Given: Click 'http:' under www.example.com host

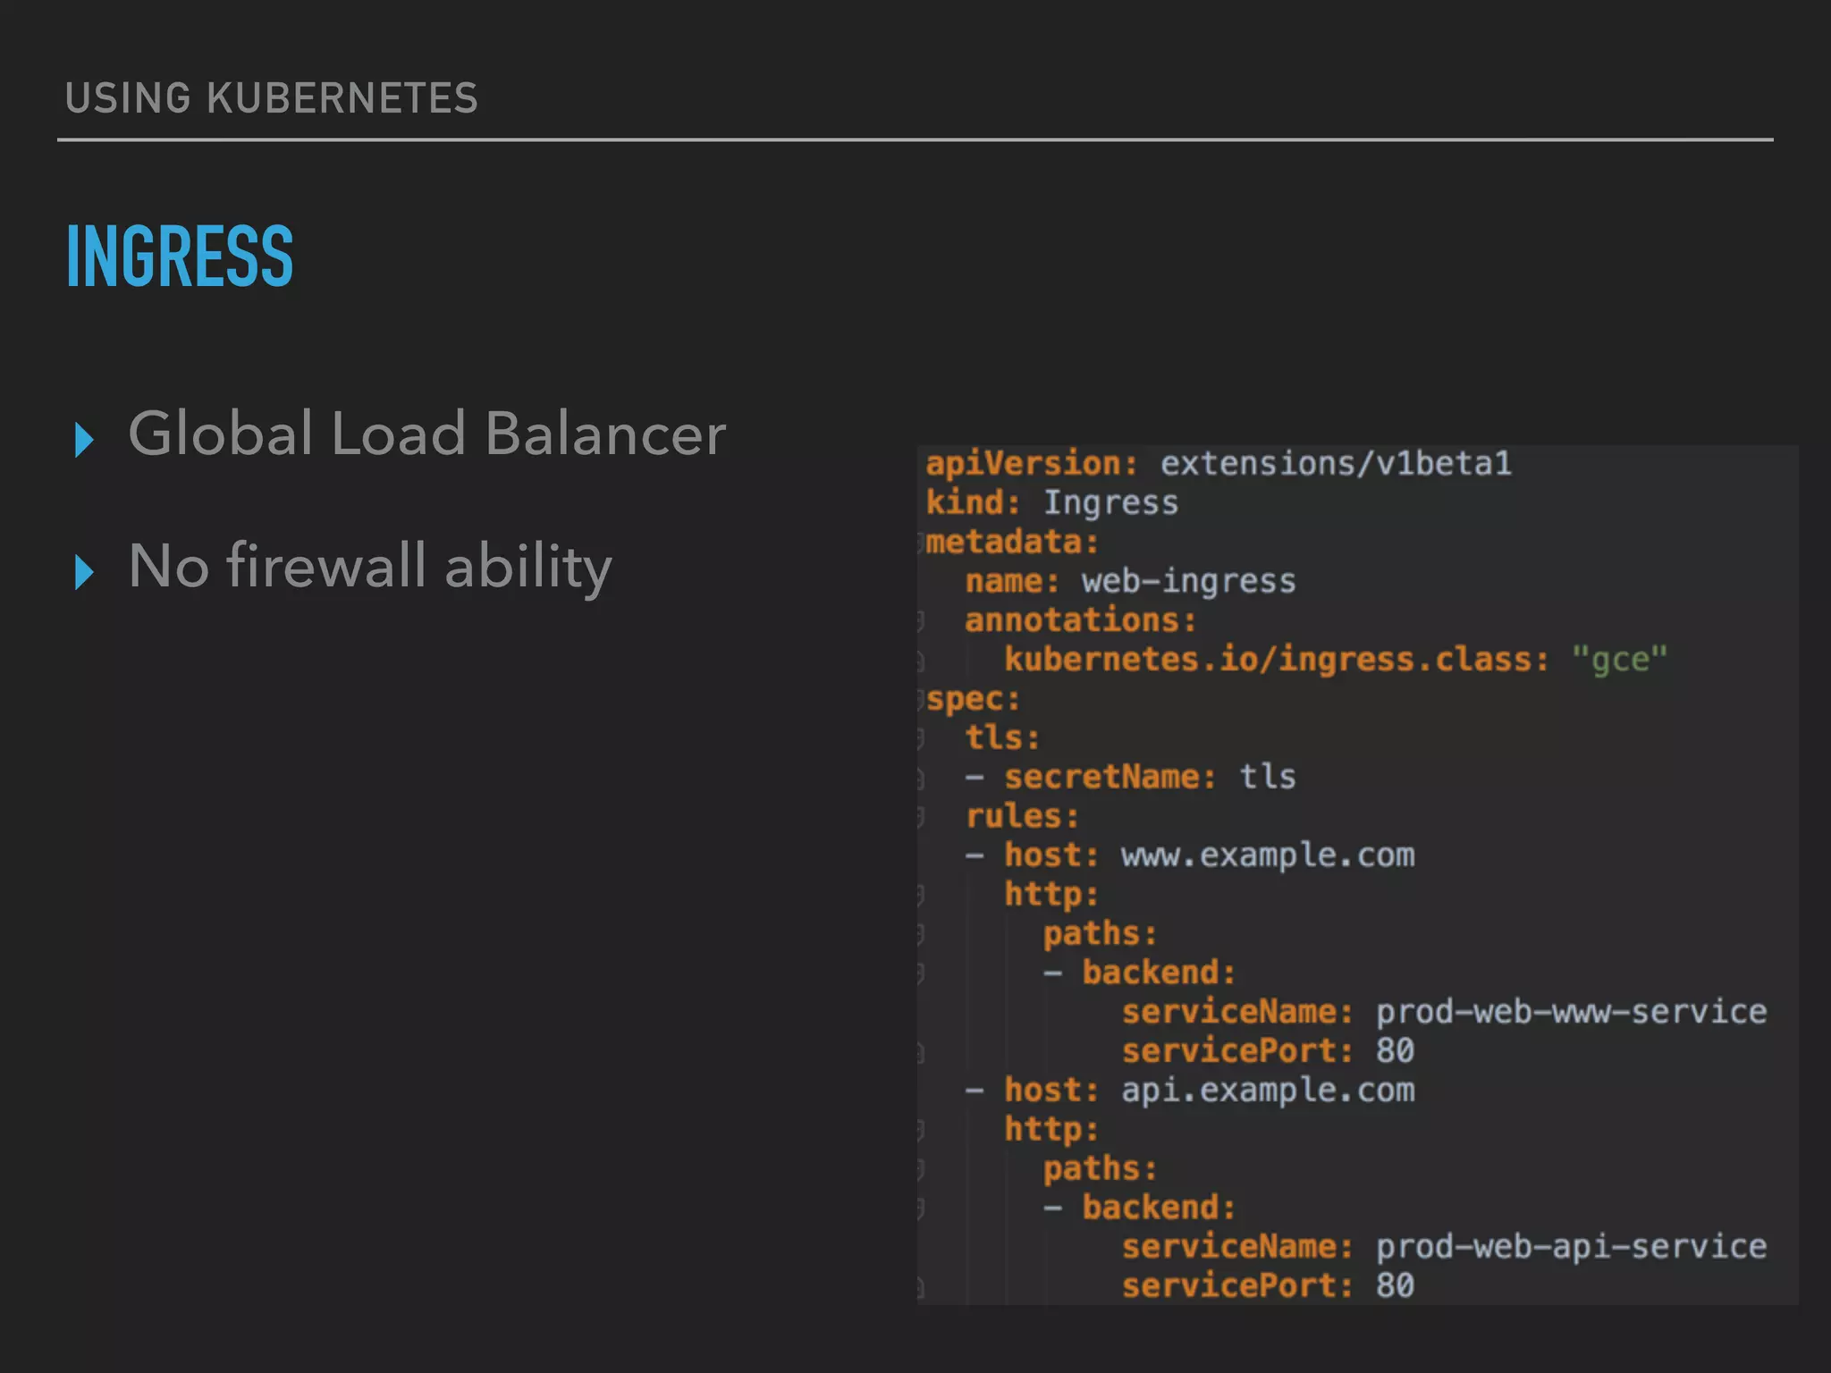Looking at the screenshot, I should pos(1051,895).
